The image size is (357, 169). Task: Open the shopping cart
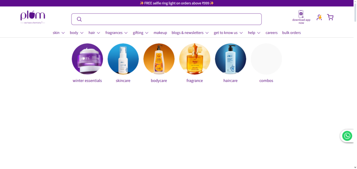tap(330, 17)
